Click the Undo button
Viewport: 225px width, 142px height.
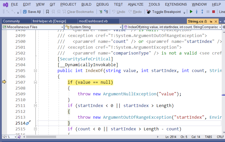(x=119, y=12)
